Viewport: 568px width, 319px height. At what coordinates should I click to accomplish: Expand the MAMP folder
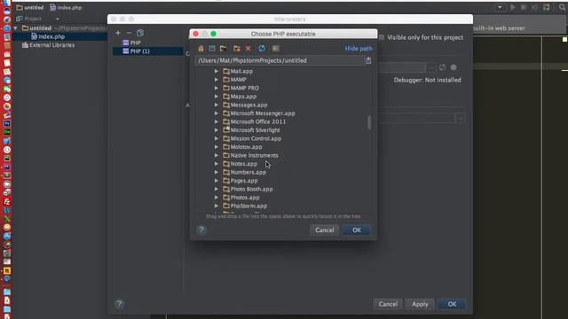[x=217, y=80]
